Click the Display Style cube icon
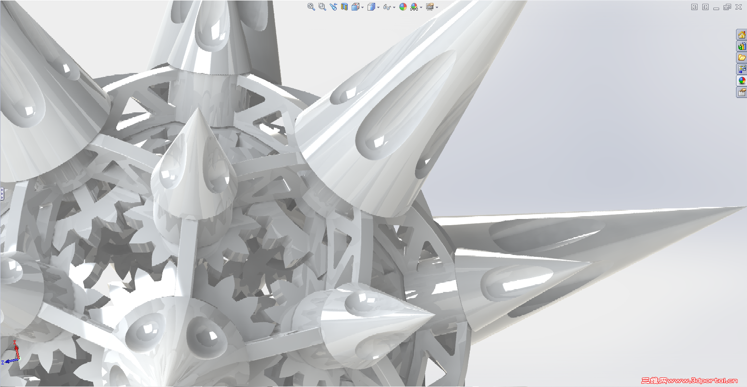 tap(371, 7)
